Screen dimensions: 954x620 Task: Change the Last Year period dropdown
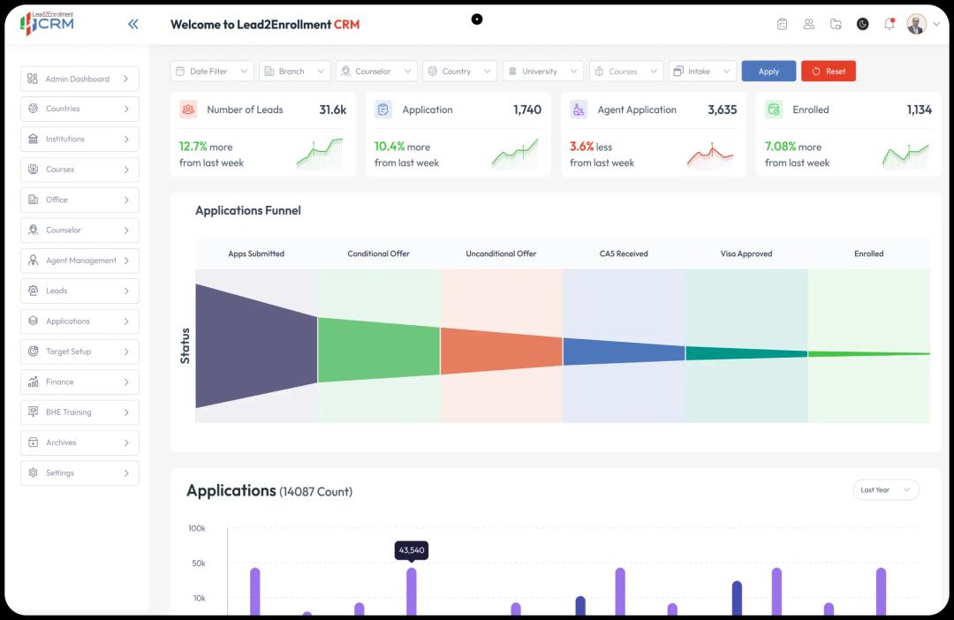[885, 490]
